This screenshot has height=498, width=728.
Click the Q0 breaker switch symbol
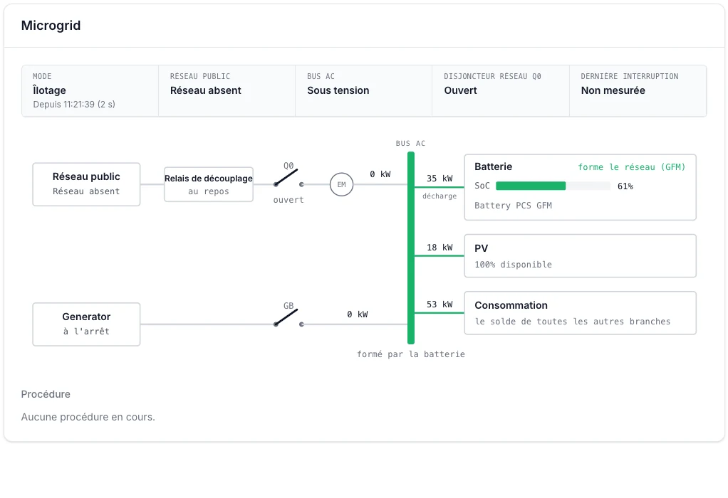(x=288, y=179)
